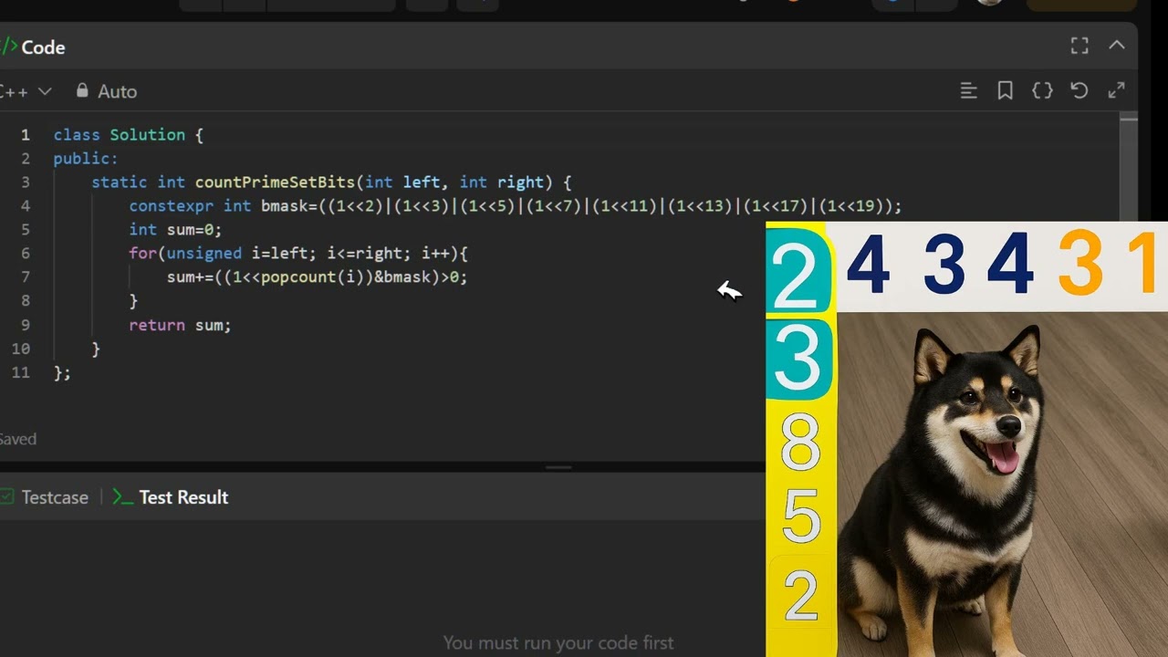Click 'return sum;' on line 9
This screenshot has width=1168, height=657.
point(180,325)
